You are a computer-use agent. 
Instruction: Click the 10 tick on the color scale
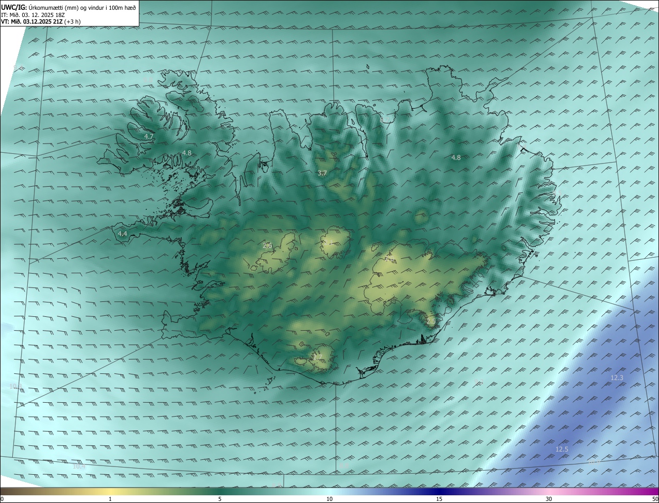[x=329, y=499]
